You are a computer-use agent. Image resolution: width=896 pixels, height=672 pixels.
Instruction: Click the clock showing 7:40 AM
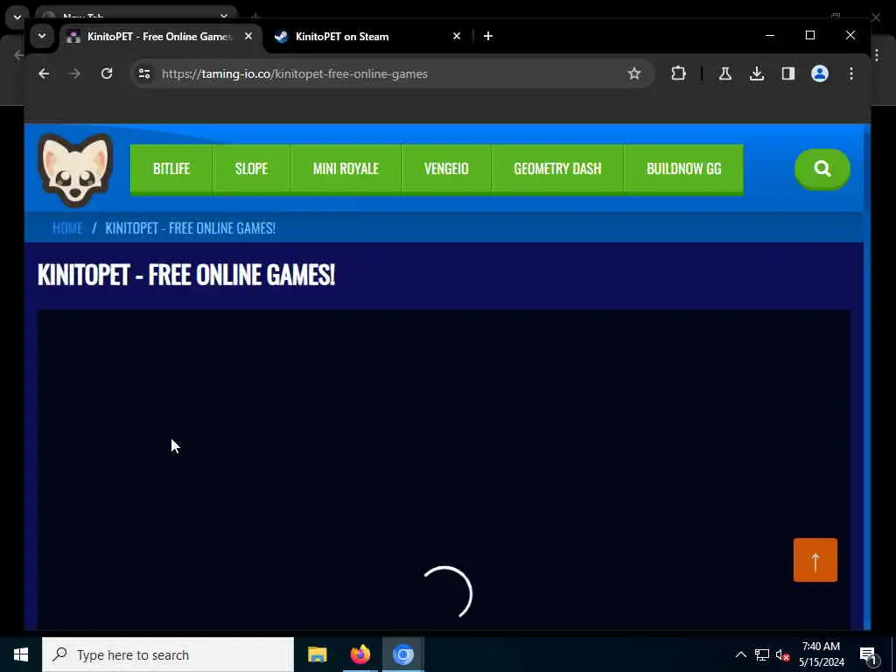pyautogui.click(x=821, y=647)
